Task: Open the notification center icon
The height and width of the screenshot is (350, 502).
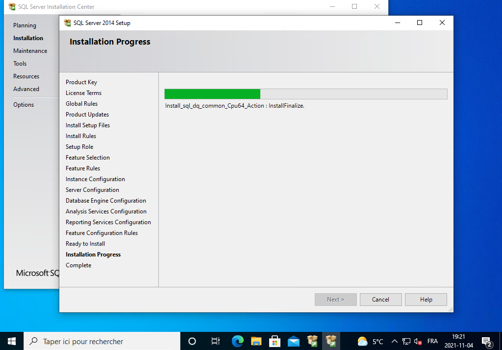Action: click(486, 341)
